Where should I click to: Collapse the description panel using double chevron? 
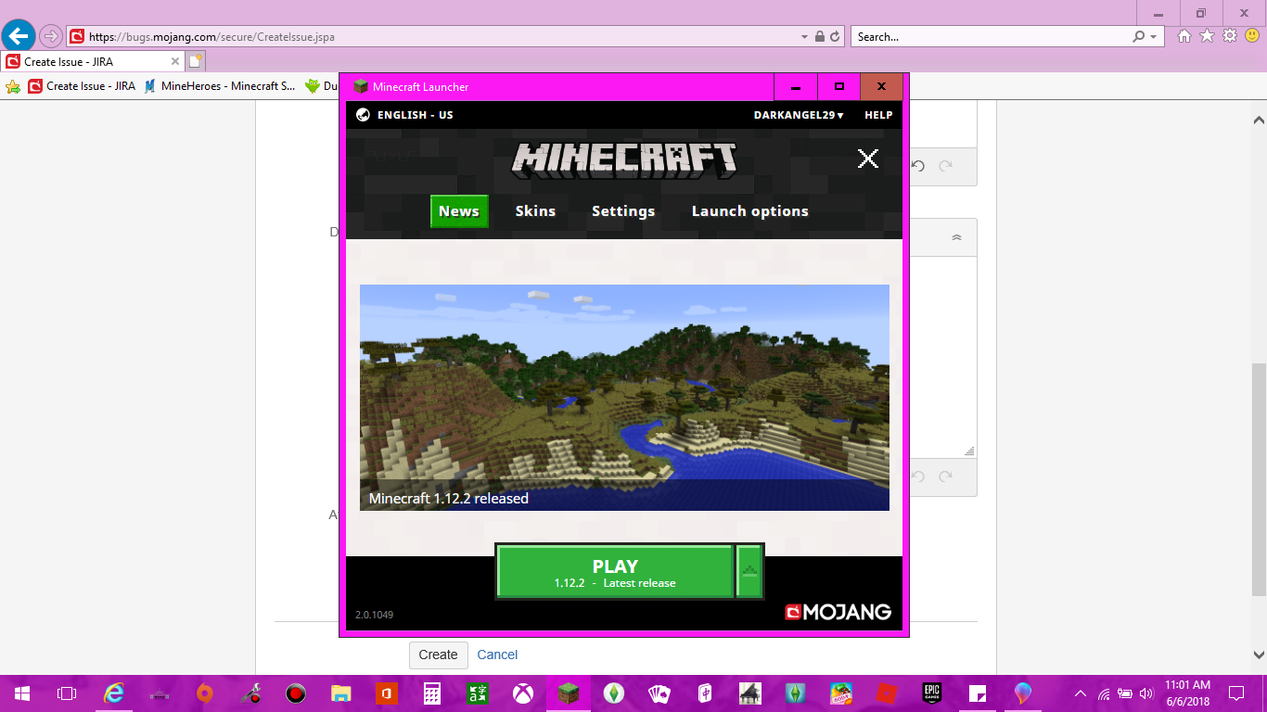(956, 237)
